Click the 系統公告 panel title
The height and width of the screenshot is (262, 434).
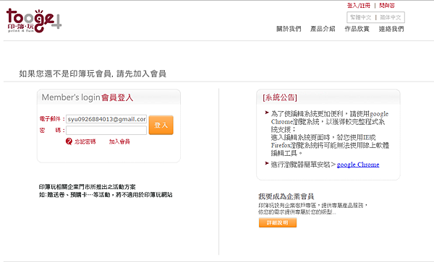point(280,97)
